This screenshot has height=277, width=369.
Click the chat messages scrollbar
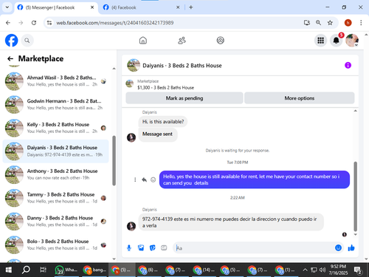355,196
